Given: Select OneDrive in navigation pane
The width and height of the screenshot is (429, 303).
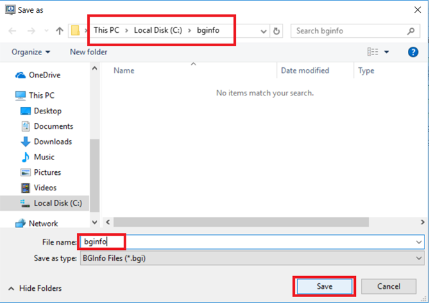Looking at the screenshot, I should coord(44,75).
